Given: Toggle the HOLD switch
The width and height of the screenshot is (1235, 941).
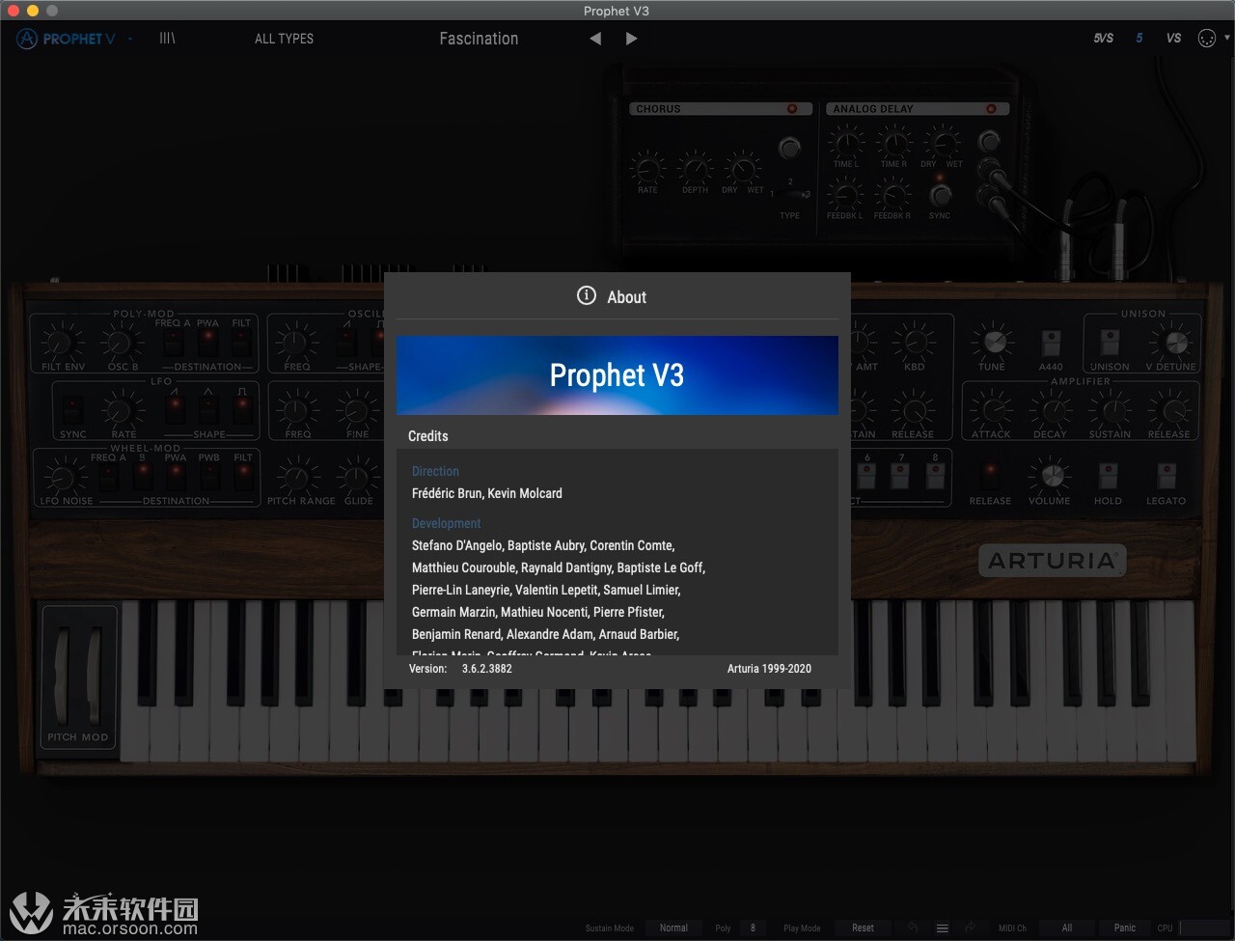Looking at the screenshot, I should [x=1108, y=476].
